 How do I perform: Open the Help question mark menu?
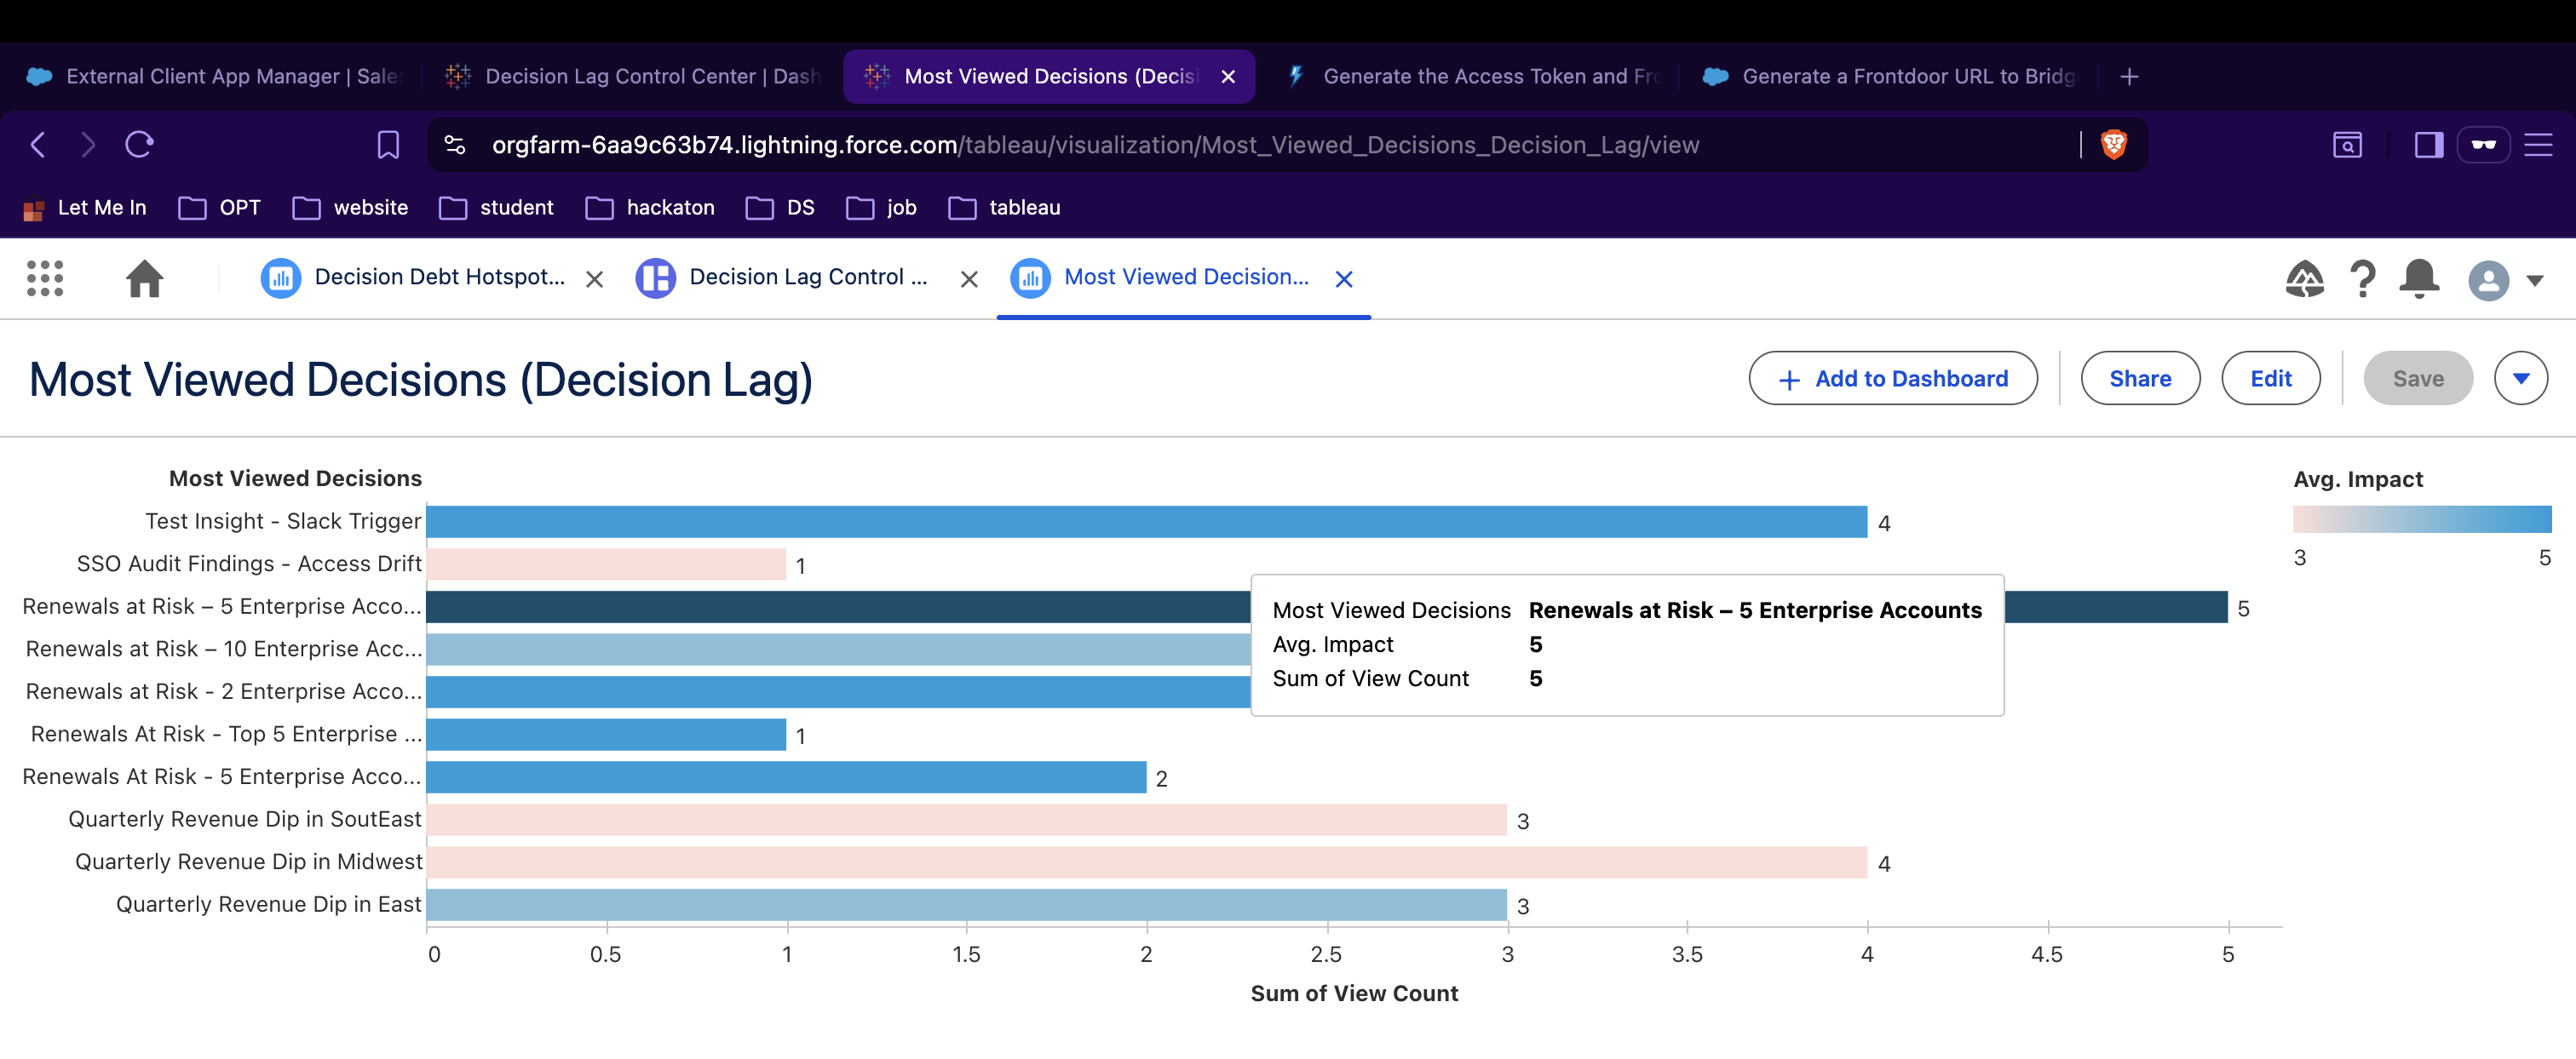[x=2362, y=278]
